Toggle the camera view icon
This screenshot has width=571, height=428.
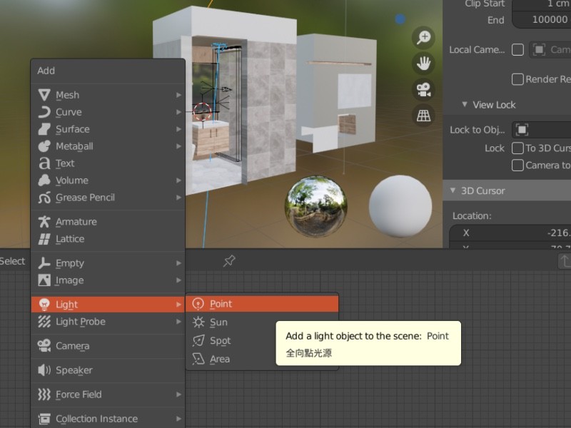coord(424,89)
